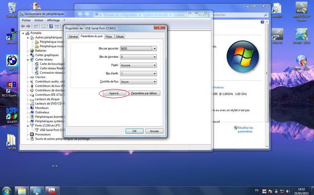Collapse the Ports (COM et LPT) node

point(28,126)
